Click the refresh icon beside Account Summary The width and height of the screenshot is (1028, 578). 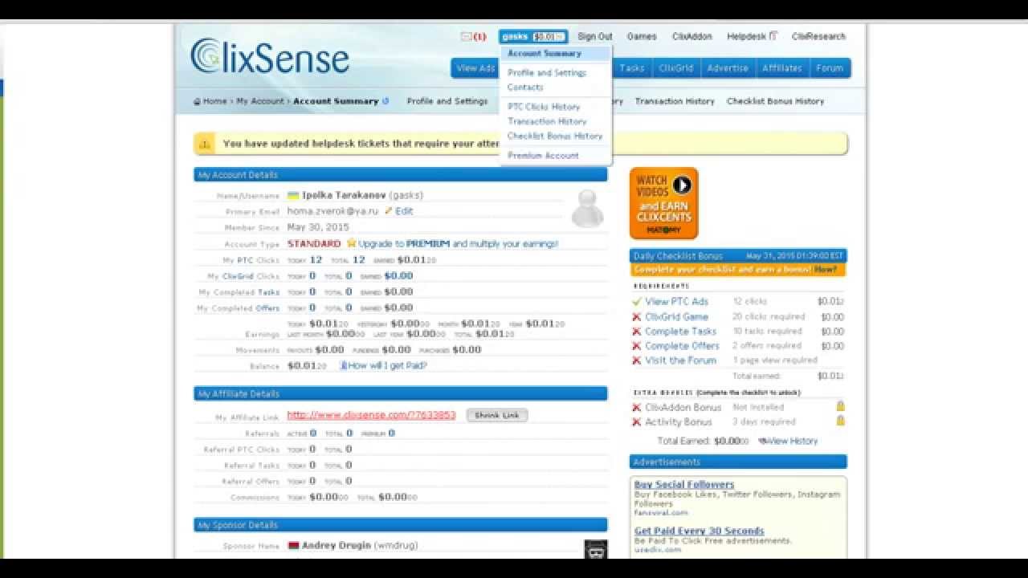(385, 101)
